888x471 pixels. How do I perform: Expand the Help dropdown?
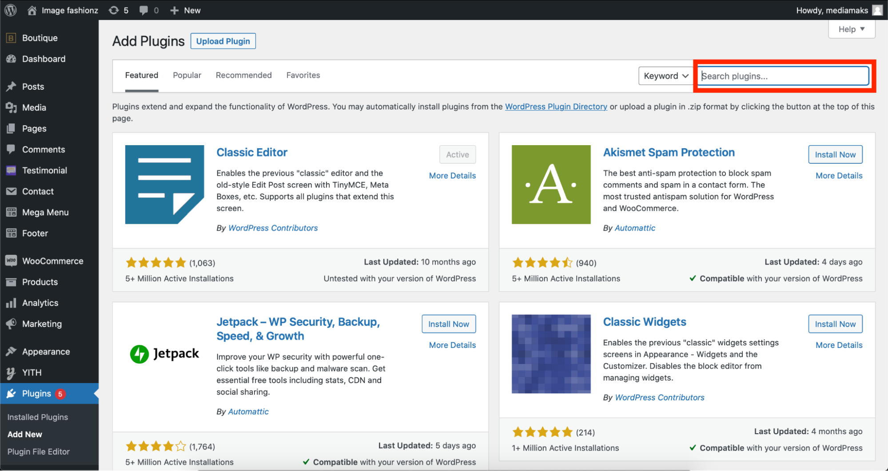pyautogui.click(x=852, y=29)
